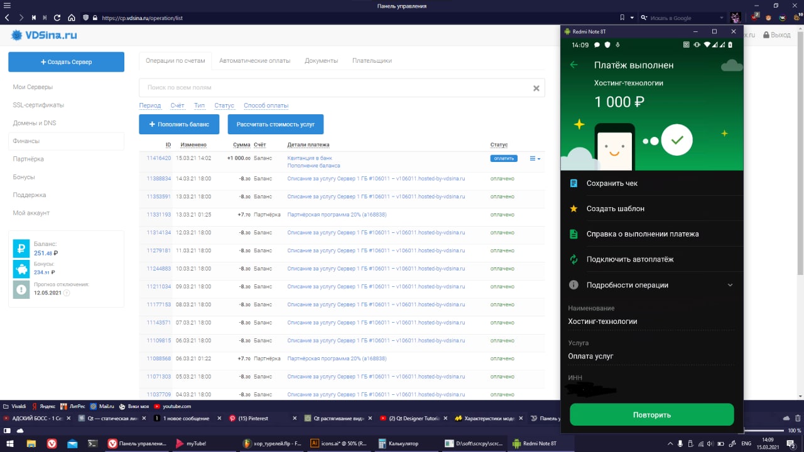This screenshot has width=804, height=452.
Task: Open the Квитанция в банк link
Action: point(310,158)
